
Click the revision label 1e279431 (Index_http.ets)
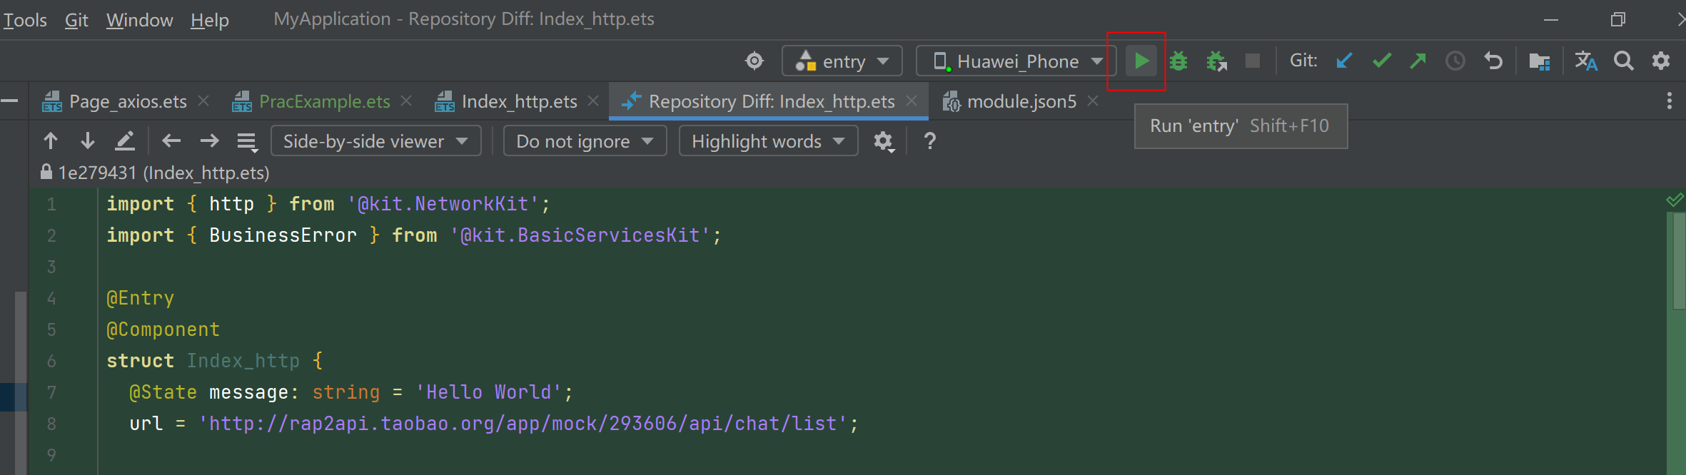(164, 173)
